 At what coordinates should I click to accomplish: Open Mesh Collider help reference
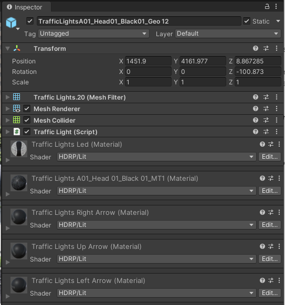pos(256,120)
